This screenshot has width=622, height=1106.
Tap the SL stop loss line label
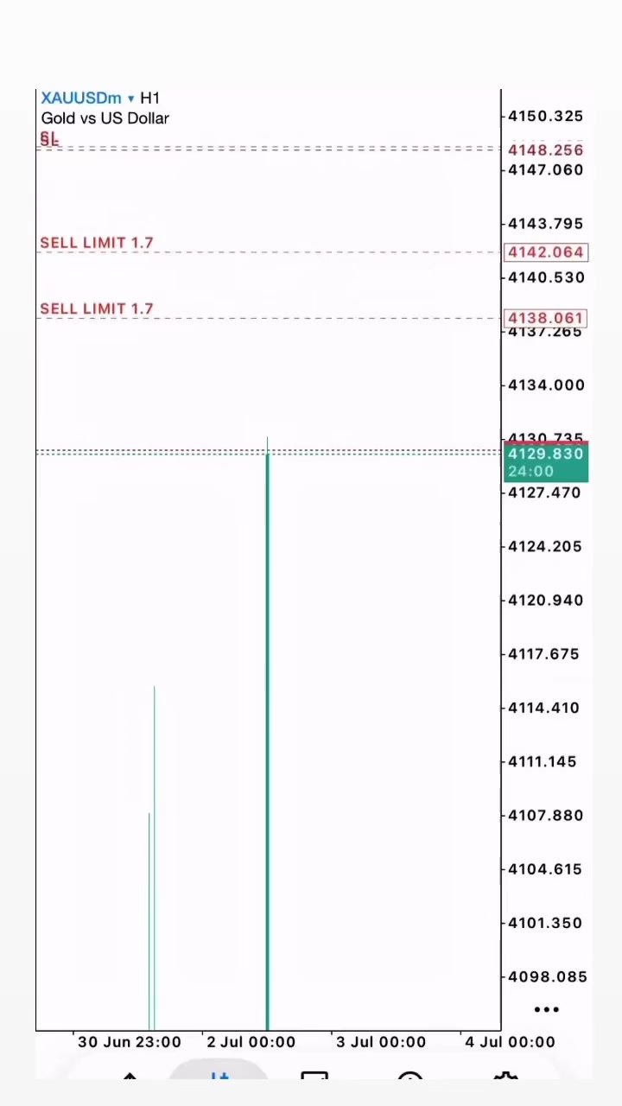49,139
